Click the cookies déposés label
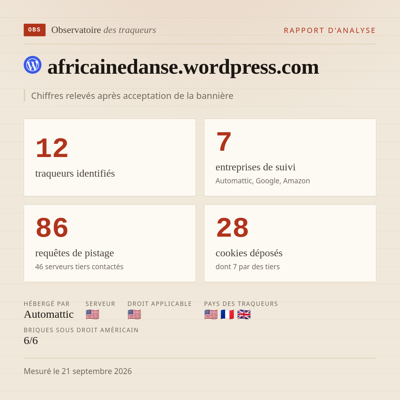 249,253
